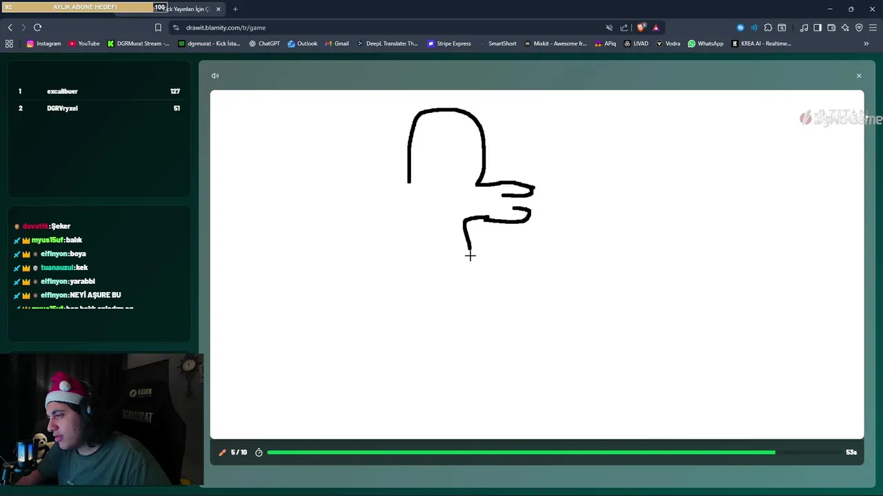883x496 pixels.
Task: Open the ChatGPT bookmark
Action: [264, 43]
